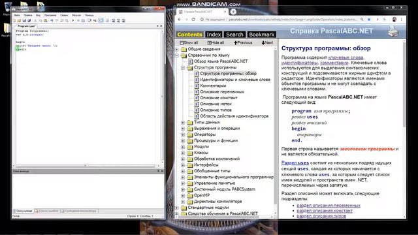Open the Помощь menu in PascalABC
The width and height of the screenshot is (418, 235).
click(89, 15)
